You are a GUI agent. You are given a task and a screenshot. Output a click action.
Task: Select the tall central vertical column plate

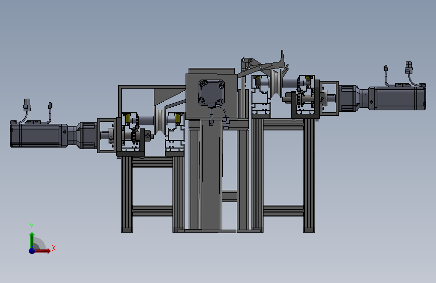212,175
